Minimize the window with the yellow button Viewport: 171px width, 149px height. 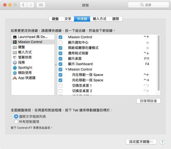point(10,5)
